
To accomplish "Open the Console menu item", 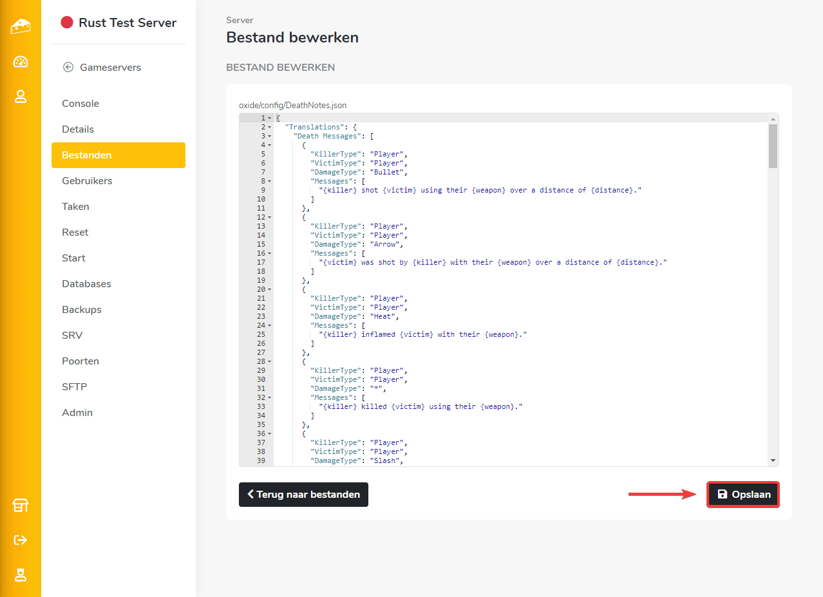I will click(x=80, y=104).
